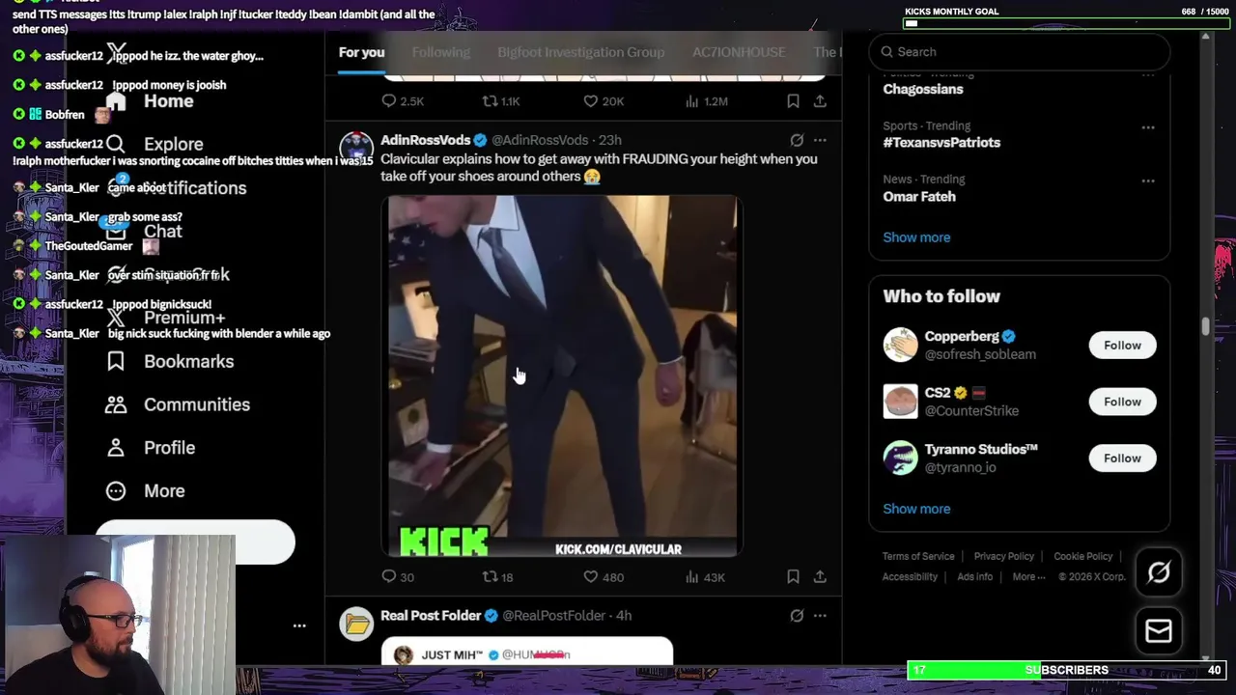Open the #TexansvsPatriots trend
Image resolution: width=1236 pixels, height=695 pixels.
coord(941,142)
